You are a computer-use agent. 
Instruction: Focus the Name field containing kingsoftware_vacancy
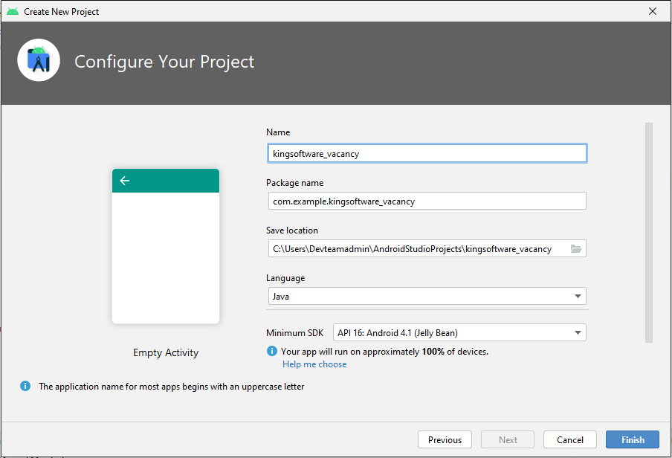[x=426, y=153]
